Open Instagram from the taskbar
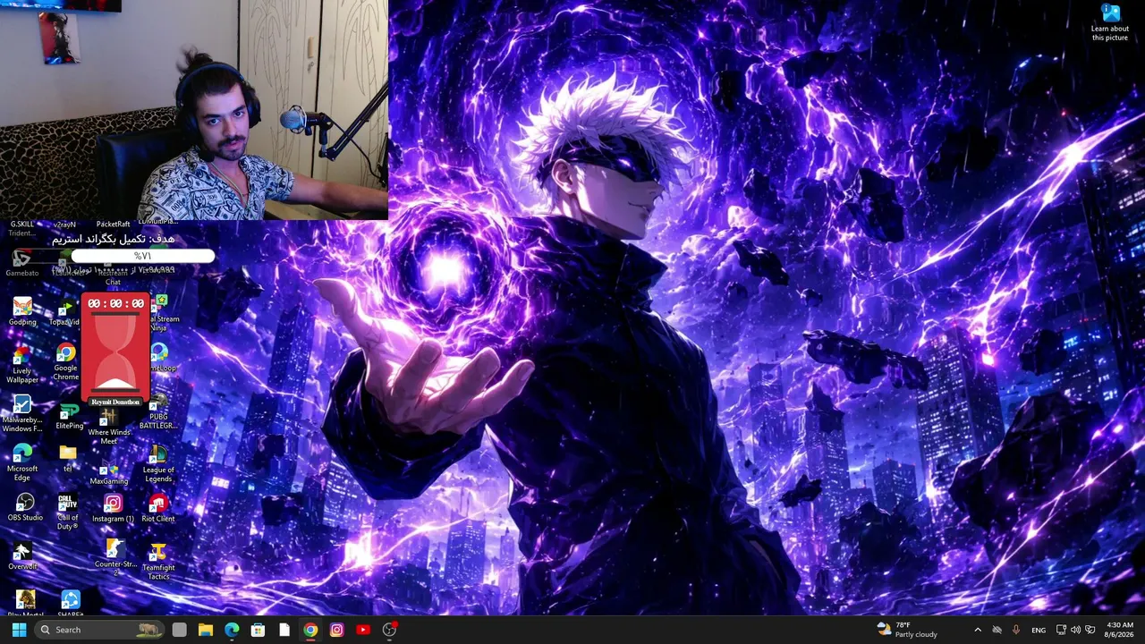This screenshot has width=1145, height=644. pyautogui.click(x=336, y=630)
